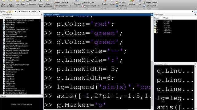The height and width of the screenshot is (110, 197).
Task: Select the C: path segment
Action: tap(18, 12)
